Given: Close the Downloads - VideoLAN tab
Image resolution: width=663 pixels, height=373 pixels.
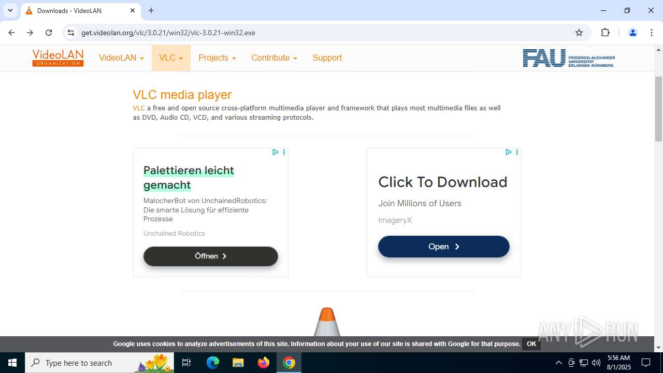Looking at the screenshot, I should pyautogui.click(x=133, y=10).
